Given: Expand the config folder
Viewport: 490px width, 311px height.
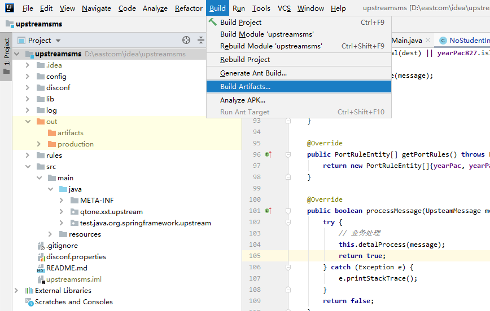Looking at the screenshot, I should (x=28, y=77).
